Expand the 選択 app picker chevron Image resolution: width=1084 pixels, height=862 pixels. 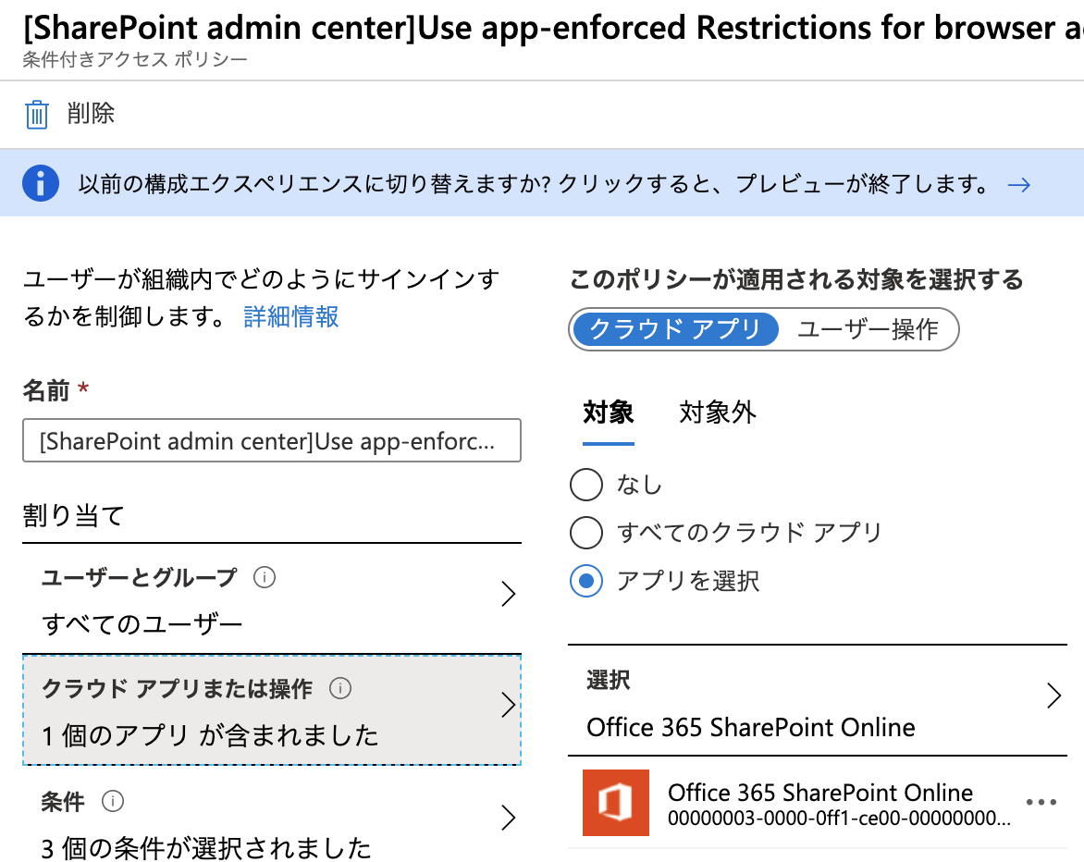click(x=1053, y=696)
